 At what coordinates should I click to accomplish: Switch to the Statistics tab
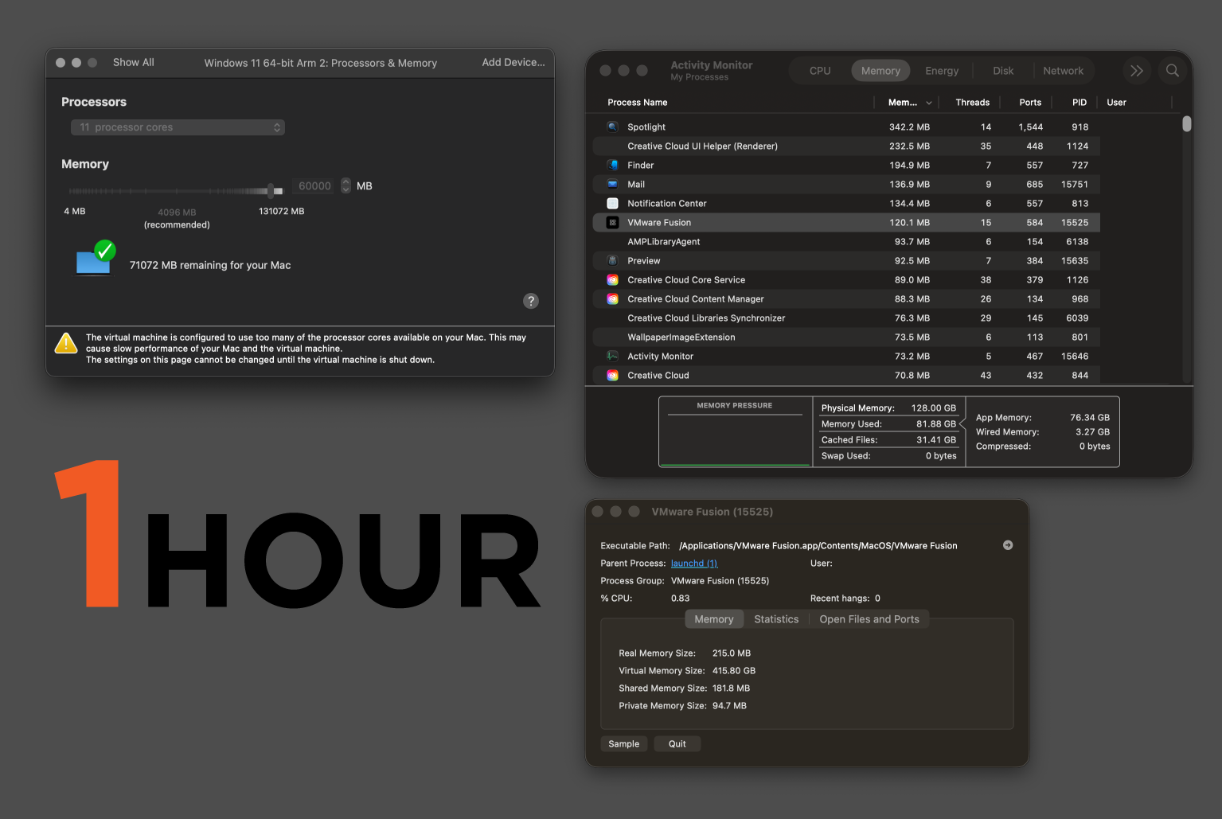click(x=776, y=619)
